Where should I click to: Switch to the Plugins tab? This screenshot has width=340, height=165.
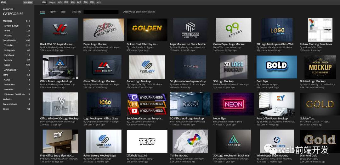point(52,3)
